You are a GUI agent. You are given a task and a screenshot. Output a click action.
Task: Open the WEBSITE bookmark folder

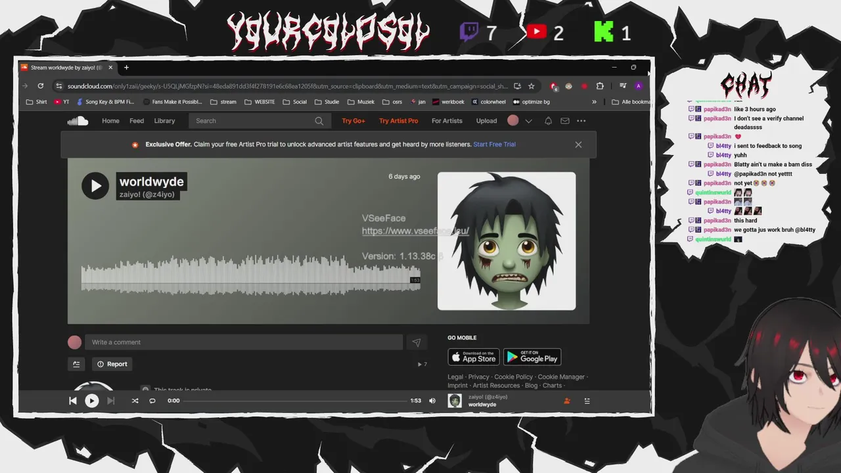pyautogui.click(x=260, y=102)
